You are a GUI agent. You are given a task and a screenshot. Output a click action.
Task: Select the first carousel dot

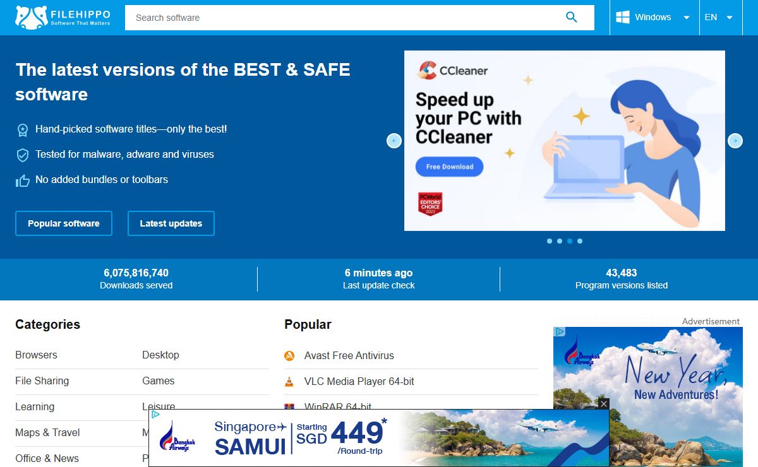[550, 241]
